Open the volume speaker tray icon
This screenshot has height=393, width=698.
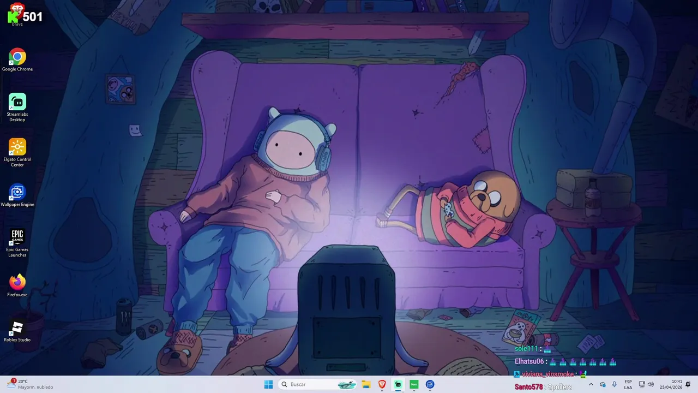(651, 384)
